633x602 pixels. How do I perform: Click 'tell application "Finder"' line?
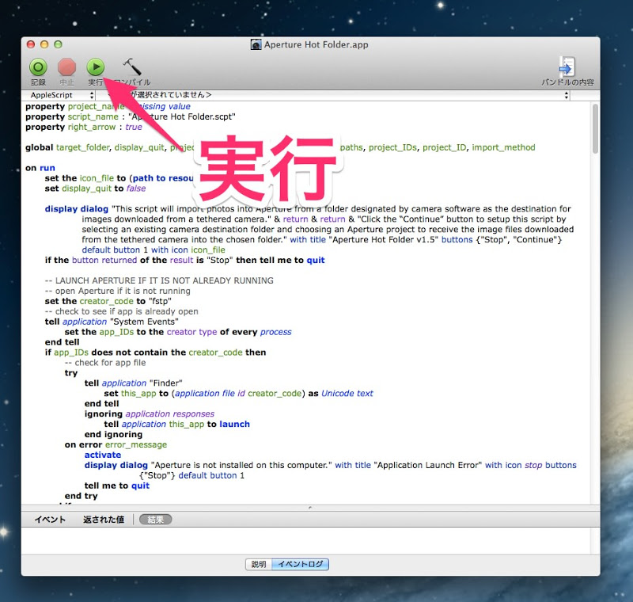133,383
